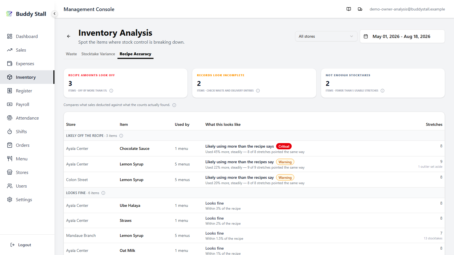Switch to the Waste tab
Viewport: 454px width, 255px height.
[x=71, y=54]
